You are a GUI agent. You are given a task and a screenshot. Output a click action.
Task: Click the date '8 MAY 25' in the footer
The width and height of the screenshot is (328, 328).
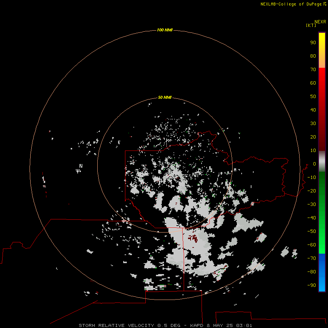coord(219,325)
